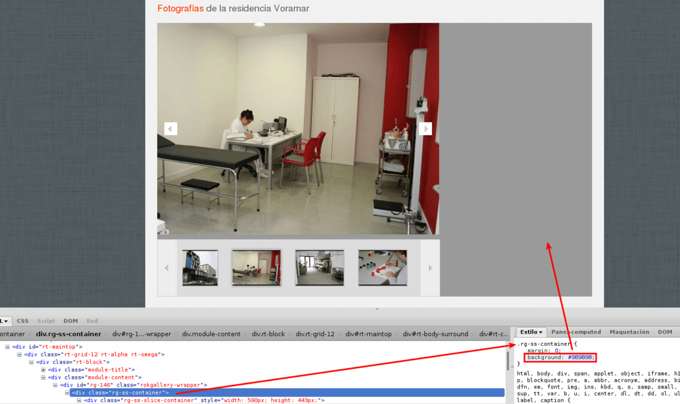Click the Fotografías de la residencia Voramar heading

(x=233, y=8)
